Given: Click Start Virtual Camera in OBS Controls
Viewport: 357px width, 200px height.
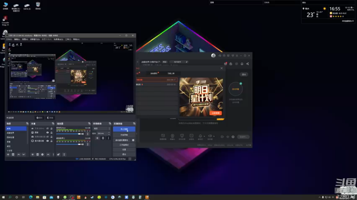Looking at the screenshot, I should pos(122,140).
